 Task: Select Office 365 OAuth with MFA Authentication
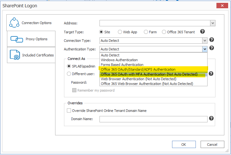coord(153,74)
